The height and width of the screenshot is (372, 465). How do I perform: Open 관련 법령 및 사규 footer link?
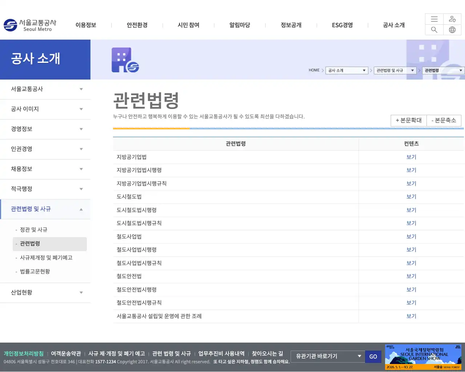171,354
